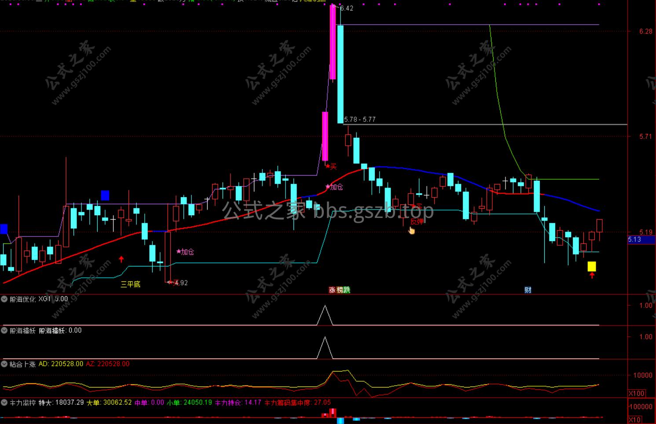Click the red 涨 marker icon
Screen dimensions: 656x424
(x=332, y=290)
